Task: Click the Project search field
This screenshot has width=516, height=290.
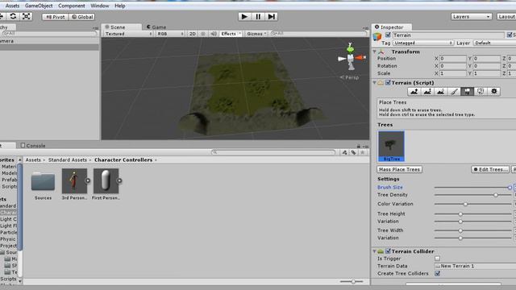Action: (274, 152)
